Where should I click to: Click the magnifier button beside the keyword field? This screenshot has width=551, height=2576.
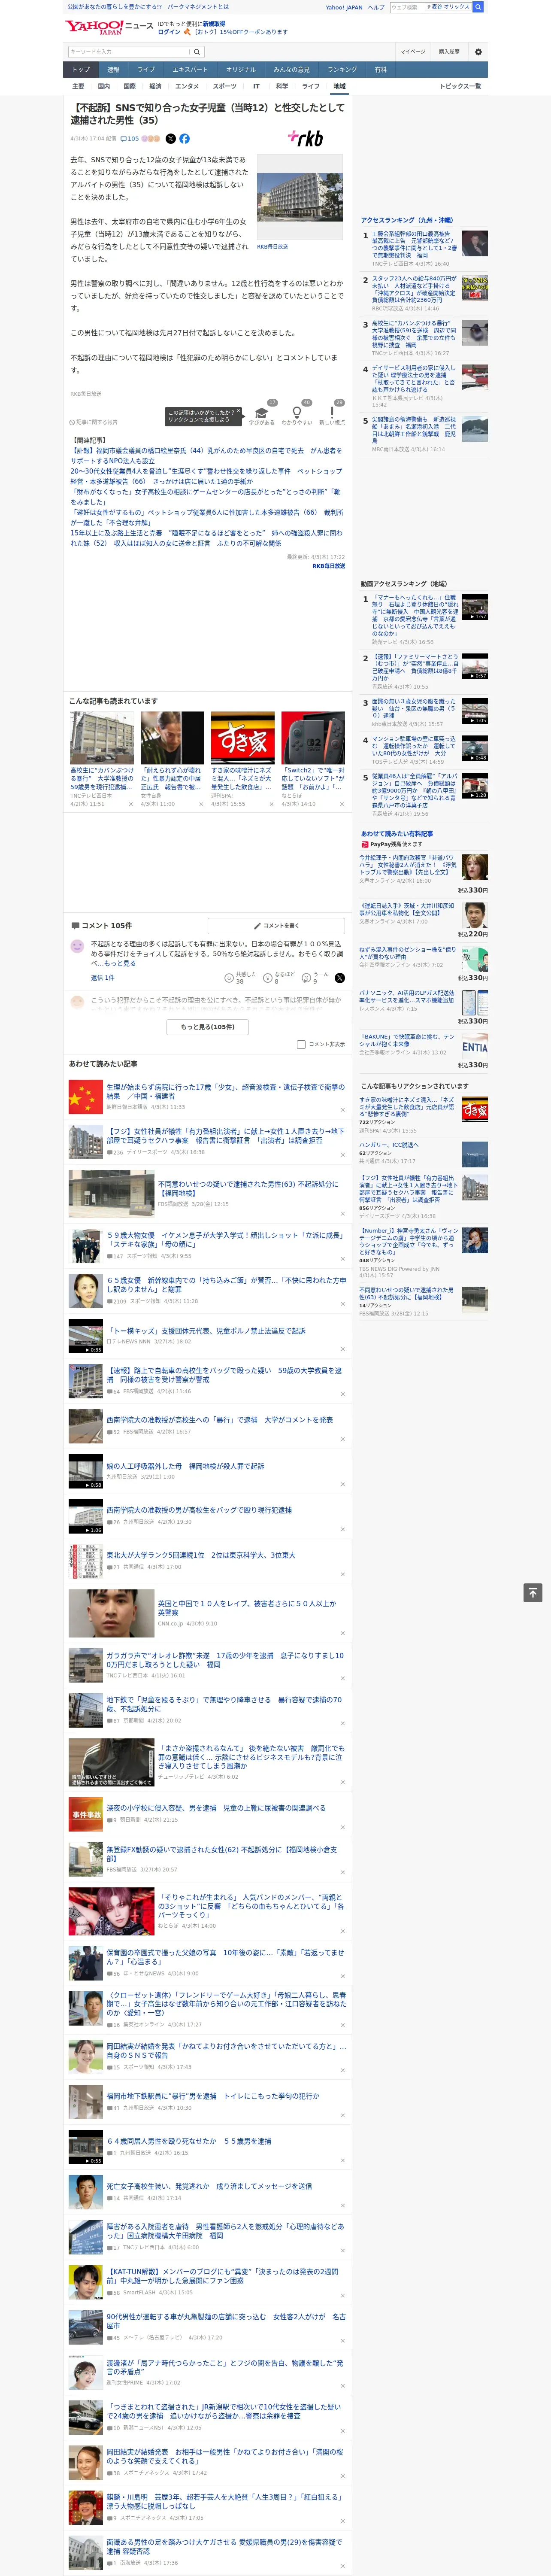pos(198,51)
